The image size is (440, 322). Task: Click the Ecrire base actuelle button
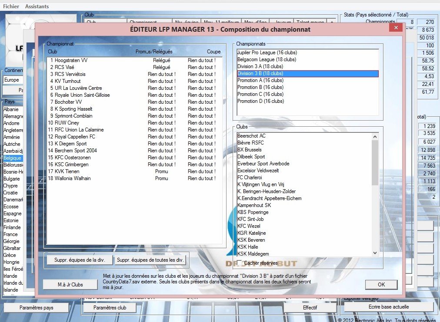pos(389,307)
